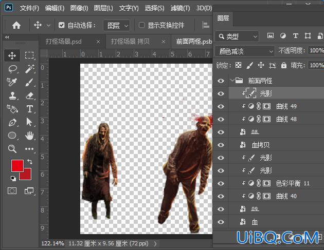
Task: Enable Show Transform Controls (显示变换控件) checkbox
Action: click(141, 25)
